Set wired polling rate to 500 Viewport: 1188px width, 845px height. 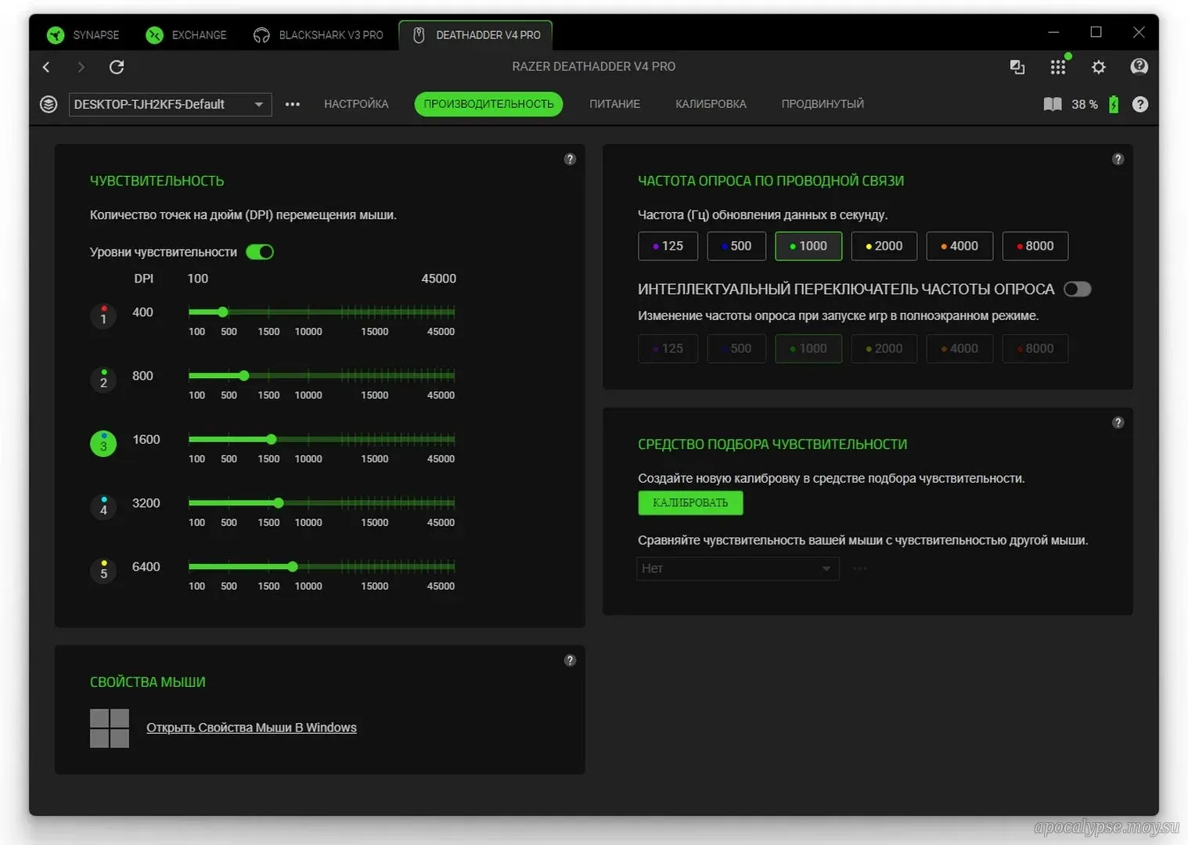[736, 246]
